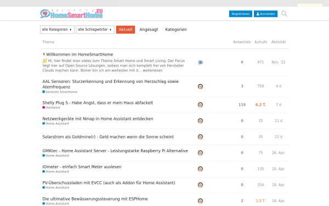Open topic Netzwerkgeräte mit Nmap in Home Assistant

coord(98,119)
